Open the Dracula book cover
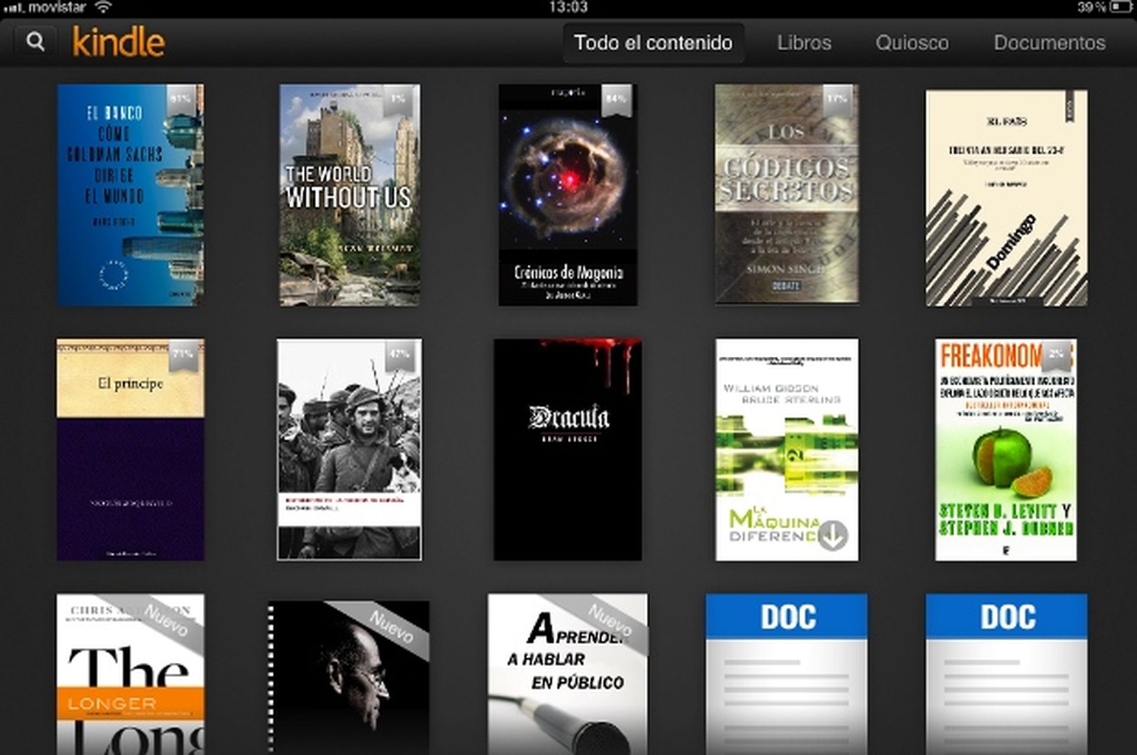The height and width of the screenshot is (755, 1137). coord(566,448)
